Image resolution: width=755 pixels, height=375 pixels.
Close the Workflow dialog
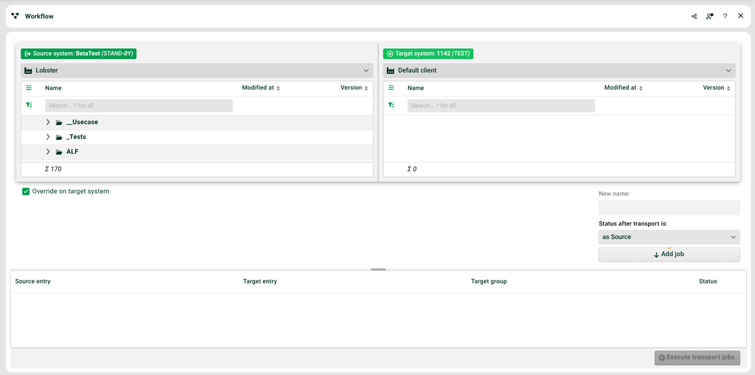(x=741, y=16)
